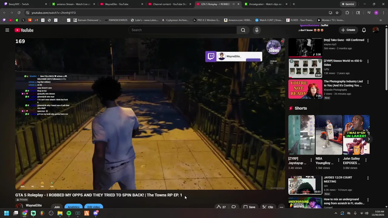The height and width of the screenshot is (218, 388).
Task: Open File Explorer from the taskbar
Action: coord(60,213)
